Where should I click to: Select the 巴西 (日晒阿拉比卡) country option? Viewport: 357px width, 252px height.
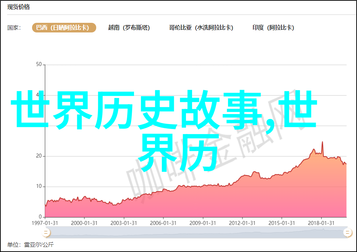tap(64, 28)
